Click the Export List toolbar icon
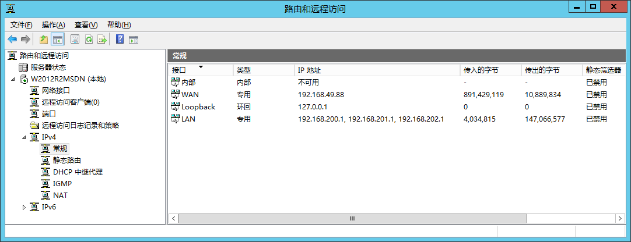Image resolution: width=631 pixels, height=242 pixels. coord(102,40)
